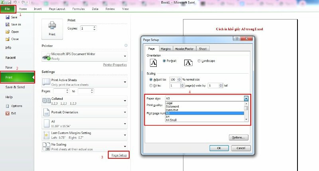Click the pages wide spinner
This screenshot has height=171, width=319.
point(182,85)
